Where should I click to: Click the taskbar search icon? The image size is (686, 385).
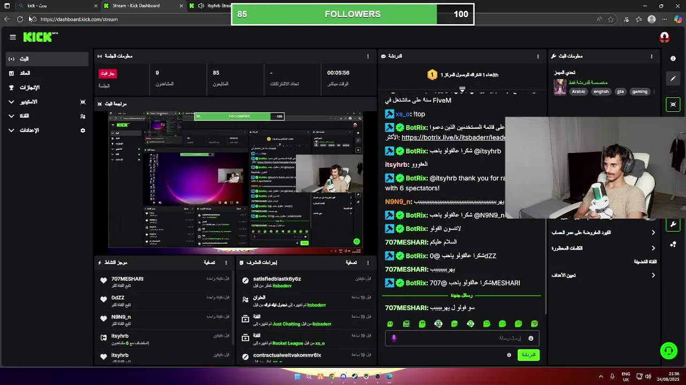[309, 376]
